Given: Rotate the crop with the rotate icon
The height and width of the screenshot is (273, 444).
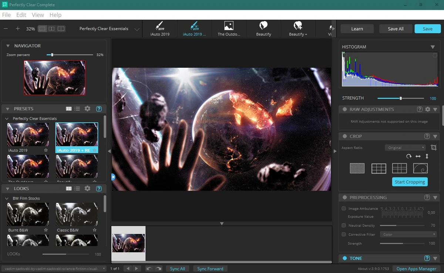Looking at the screenshot, I should tap(408, 156).
